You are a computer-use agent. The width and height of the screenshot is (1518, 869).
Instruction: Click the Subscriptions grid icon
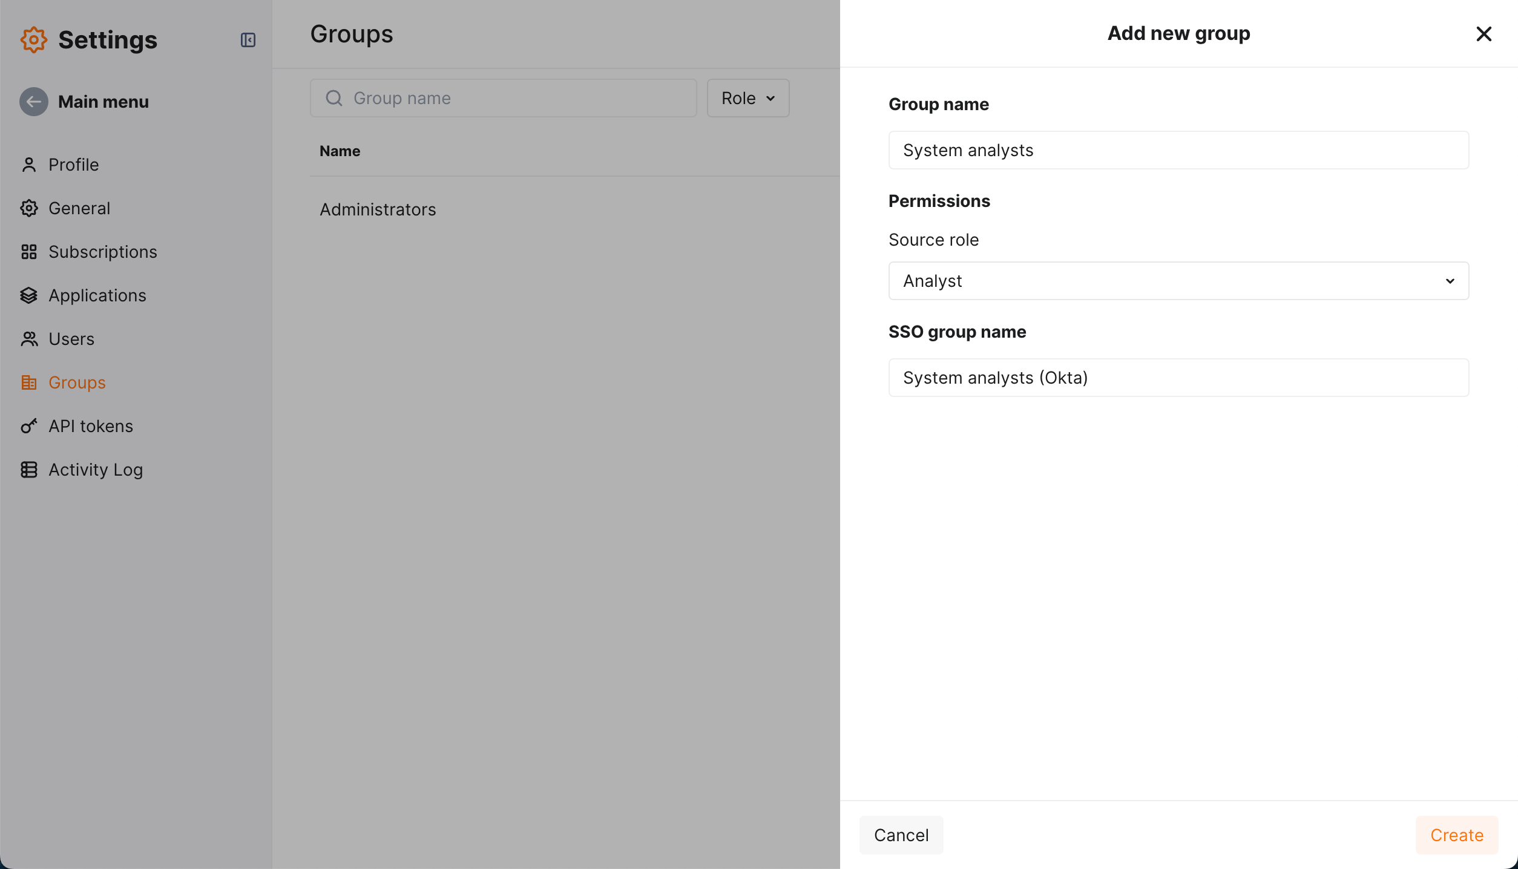coord(28,251)
